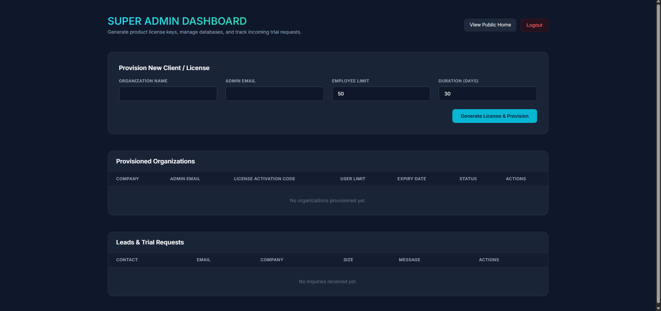Screen dimensions: 661x311
Task: Click the Message column header
Action: click(409, 260)
